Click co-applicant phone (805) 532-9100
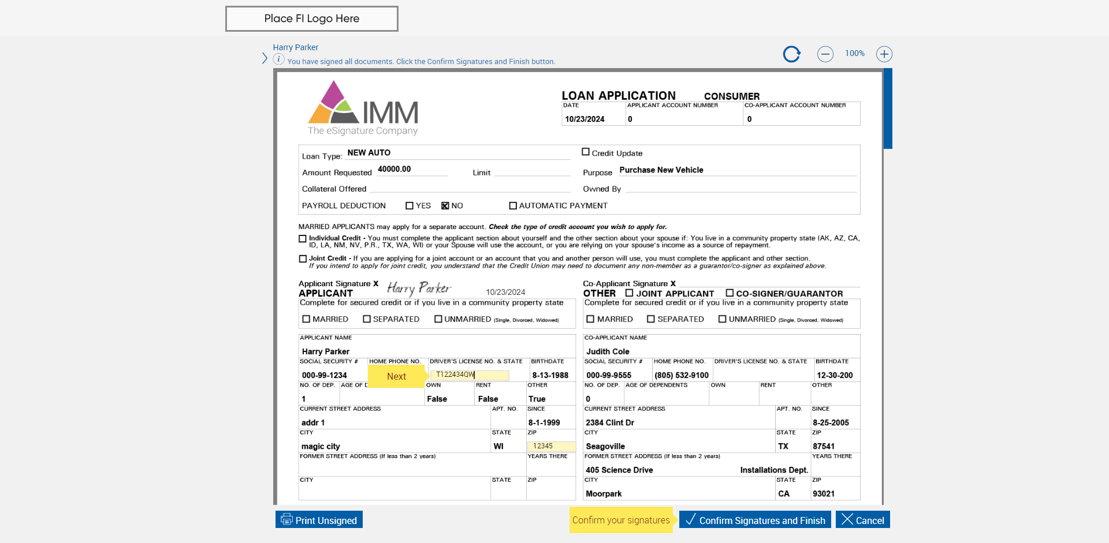This screenshot has height=543, width=1109. tap(682, 375)
